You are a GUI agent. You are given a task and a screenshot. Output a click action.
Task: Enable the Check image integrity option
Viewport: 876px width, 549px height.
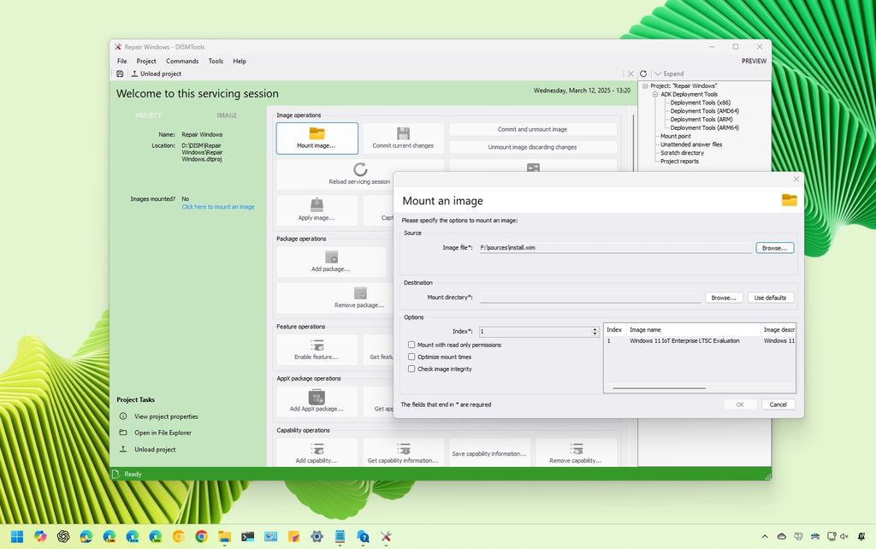tap(411, 369)
